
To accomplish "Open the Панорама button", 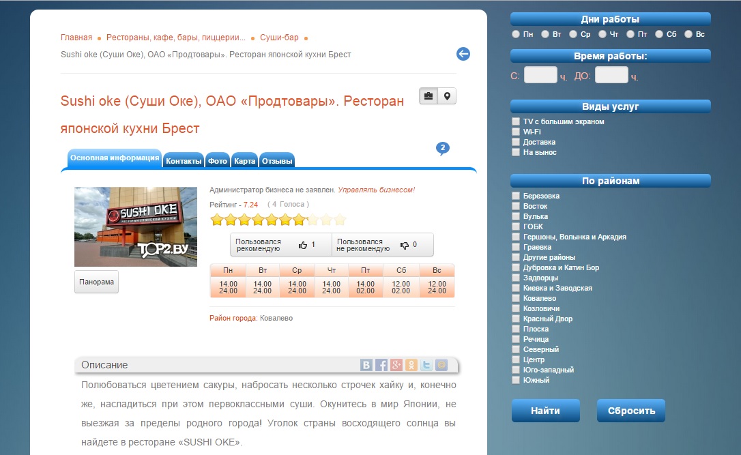I will click(96, 282).
